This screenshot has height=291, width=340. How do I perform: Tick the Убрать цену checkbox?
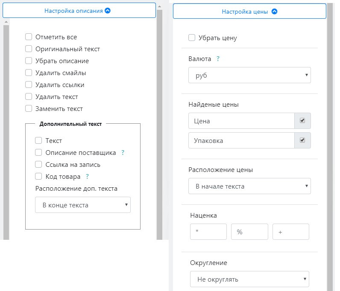coord(192,38)
